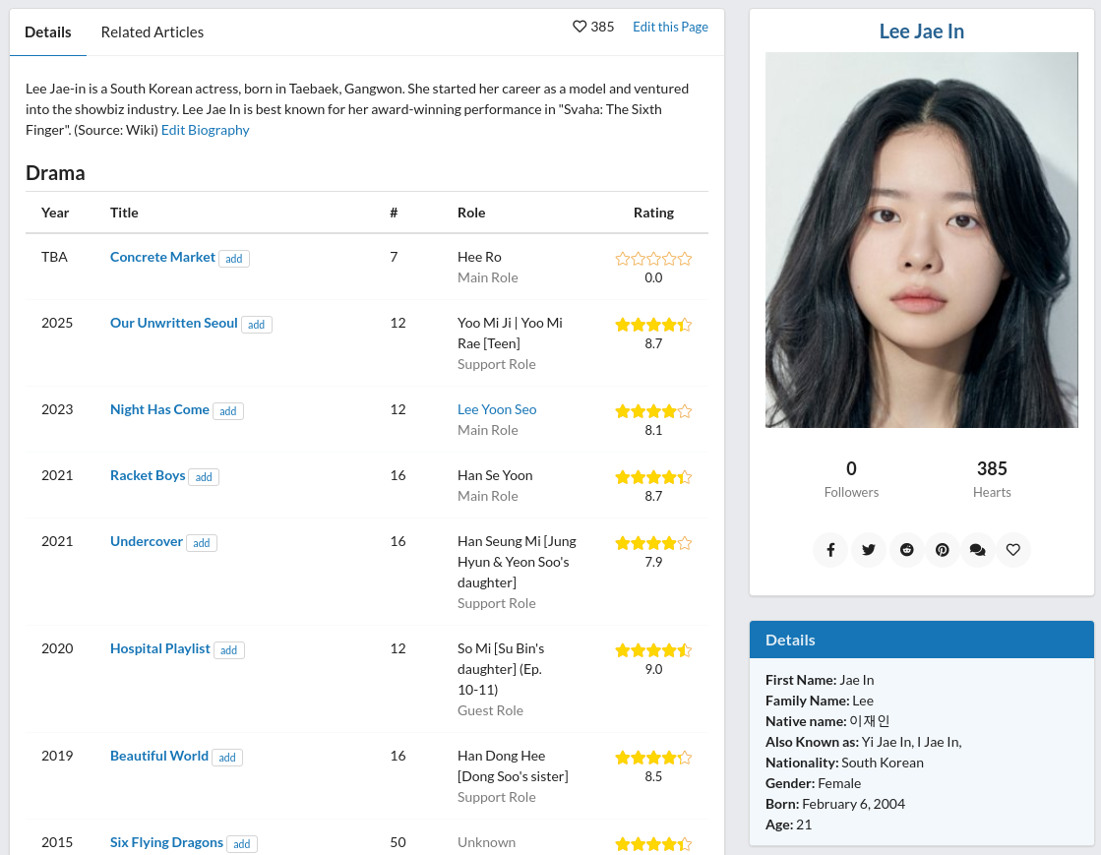Image resolution: width=1101 pixels, height=855 pixels.
Task: Click the Drama section heading
Action: (x=55, y=173)
